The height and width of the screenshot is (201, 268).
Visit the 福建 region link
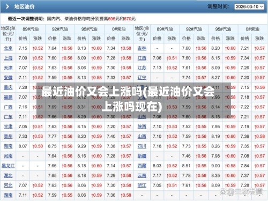tap(8, 97)
